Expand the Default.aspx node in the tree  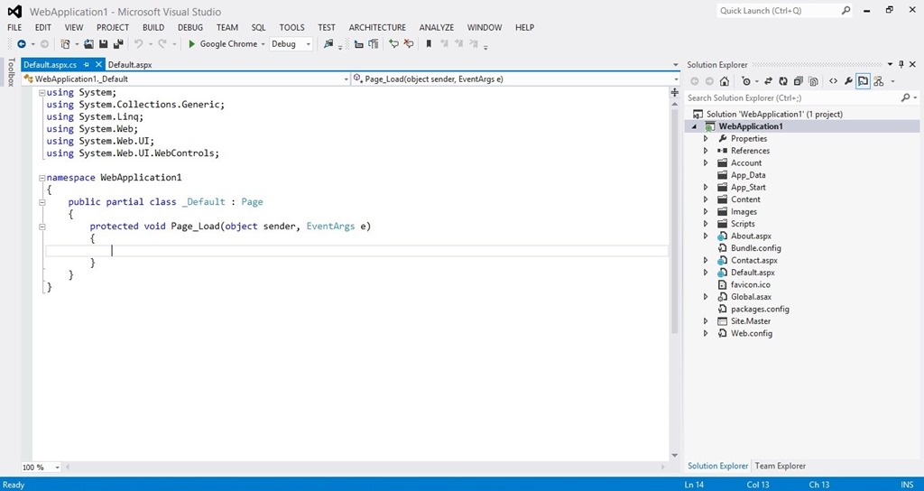point(706,273)
